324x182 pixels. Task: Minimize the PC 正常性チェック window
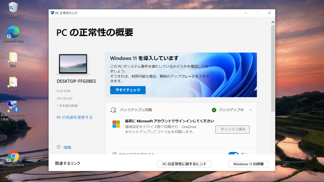246,13
